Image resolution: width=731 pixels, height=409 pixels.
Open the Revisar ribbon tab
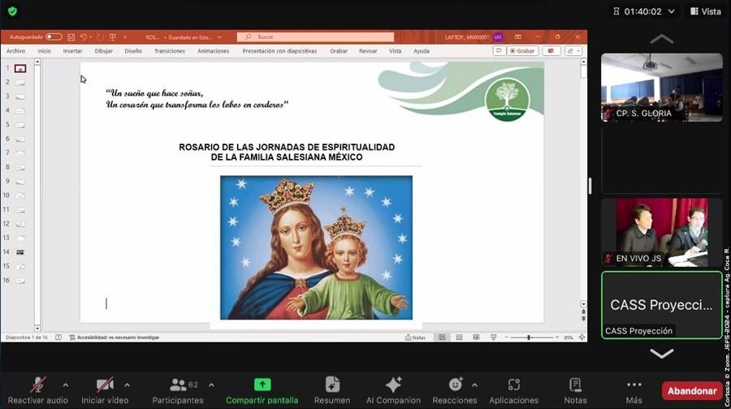368,51
